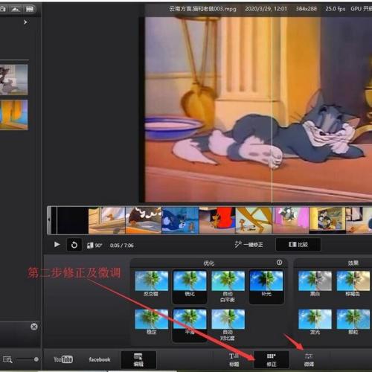Jump to blue Tom scene in filmstrip
The width and height of the screenshot is (372, 372).
180,220
